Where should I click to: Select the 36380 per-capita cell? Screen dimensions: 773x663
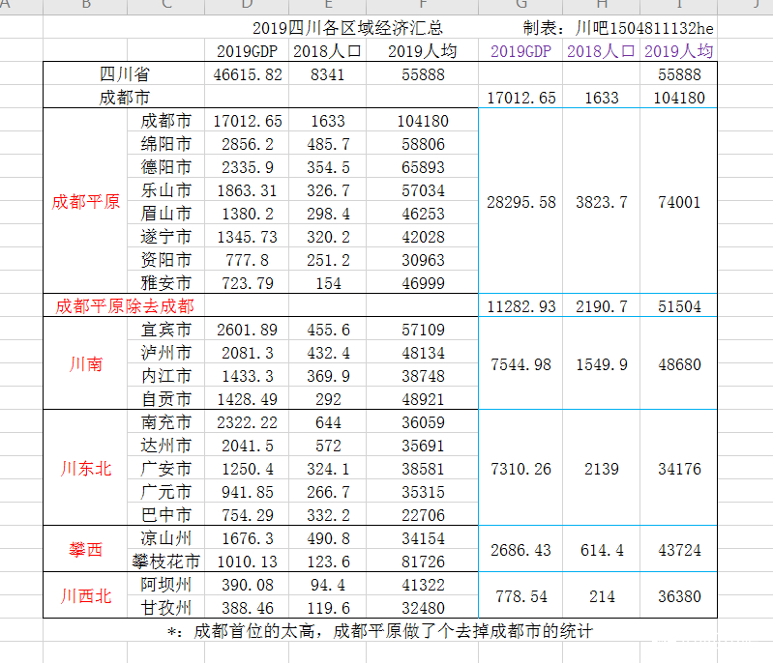[x=679, y=596]
